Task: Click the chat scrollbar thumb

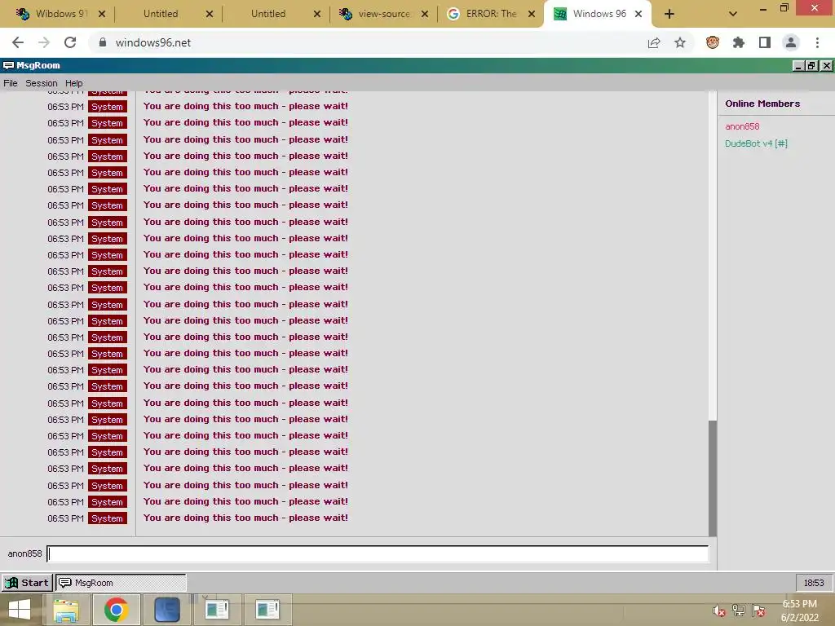Action: click(713, 478)
